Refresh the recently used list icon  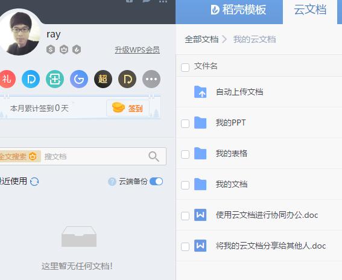click(x=34, y=182)
